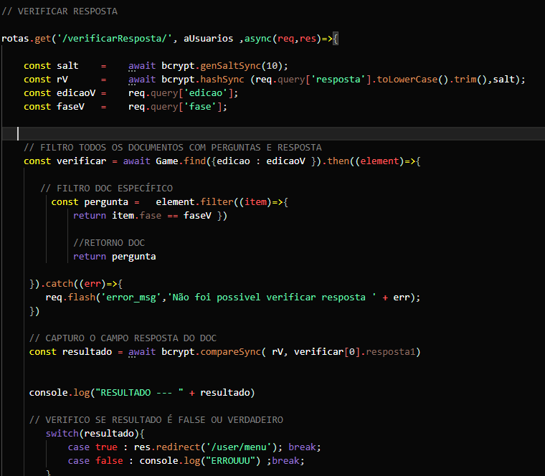Click the 'return pergunta' statement
This screenshot has height=476, width=545.
[115, 257]
